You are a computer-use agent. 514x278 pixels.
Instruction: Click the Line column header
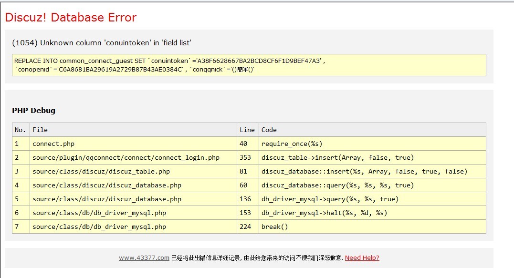(247, 130)
